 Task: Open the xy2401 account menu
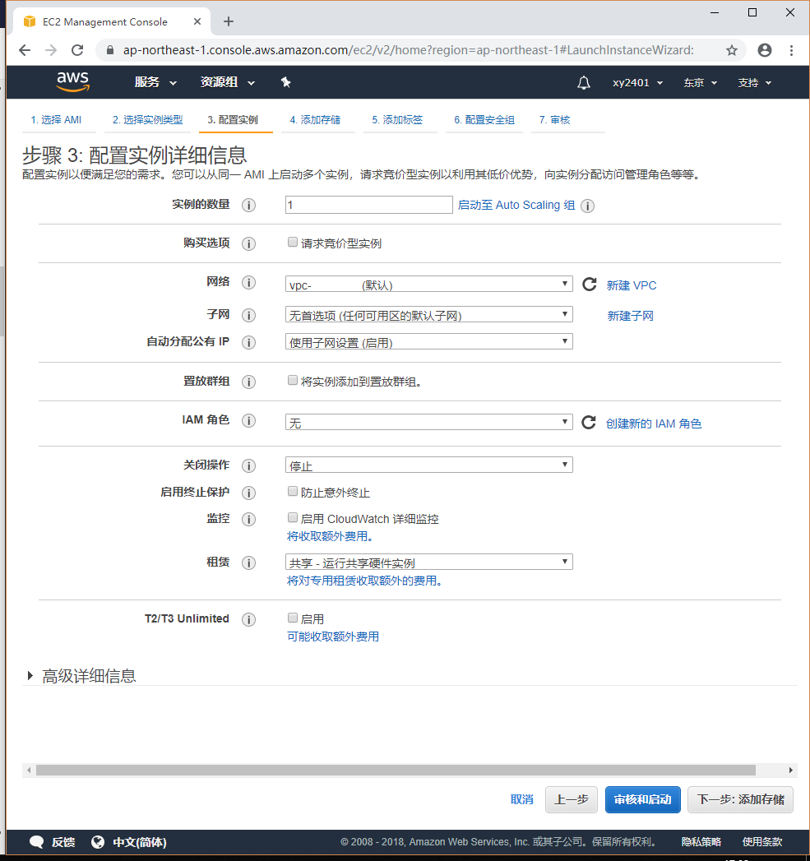click(638, 83)
